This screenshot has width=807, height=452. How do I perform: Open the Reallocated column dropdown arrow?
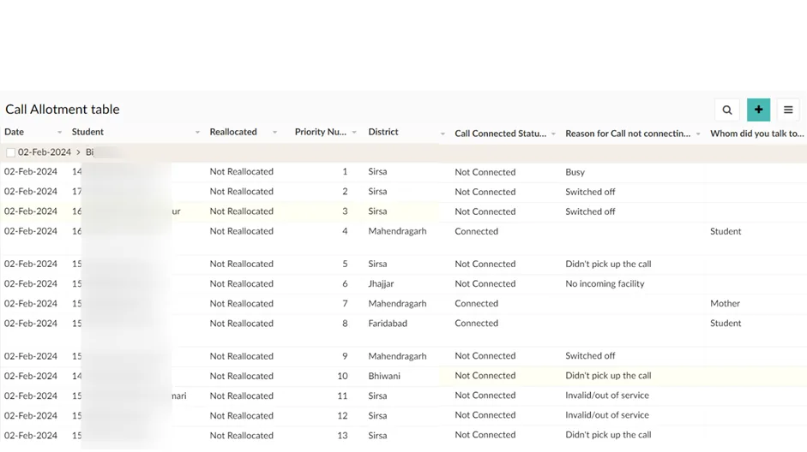(274, 133)
